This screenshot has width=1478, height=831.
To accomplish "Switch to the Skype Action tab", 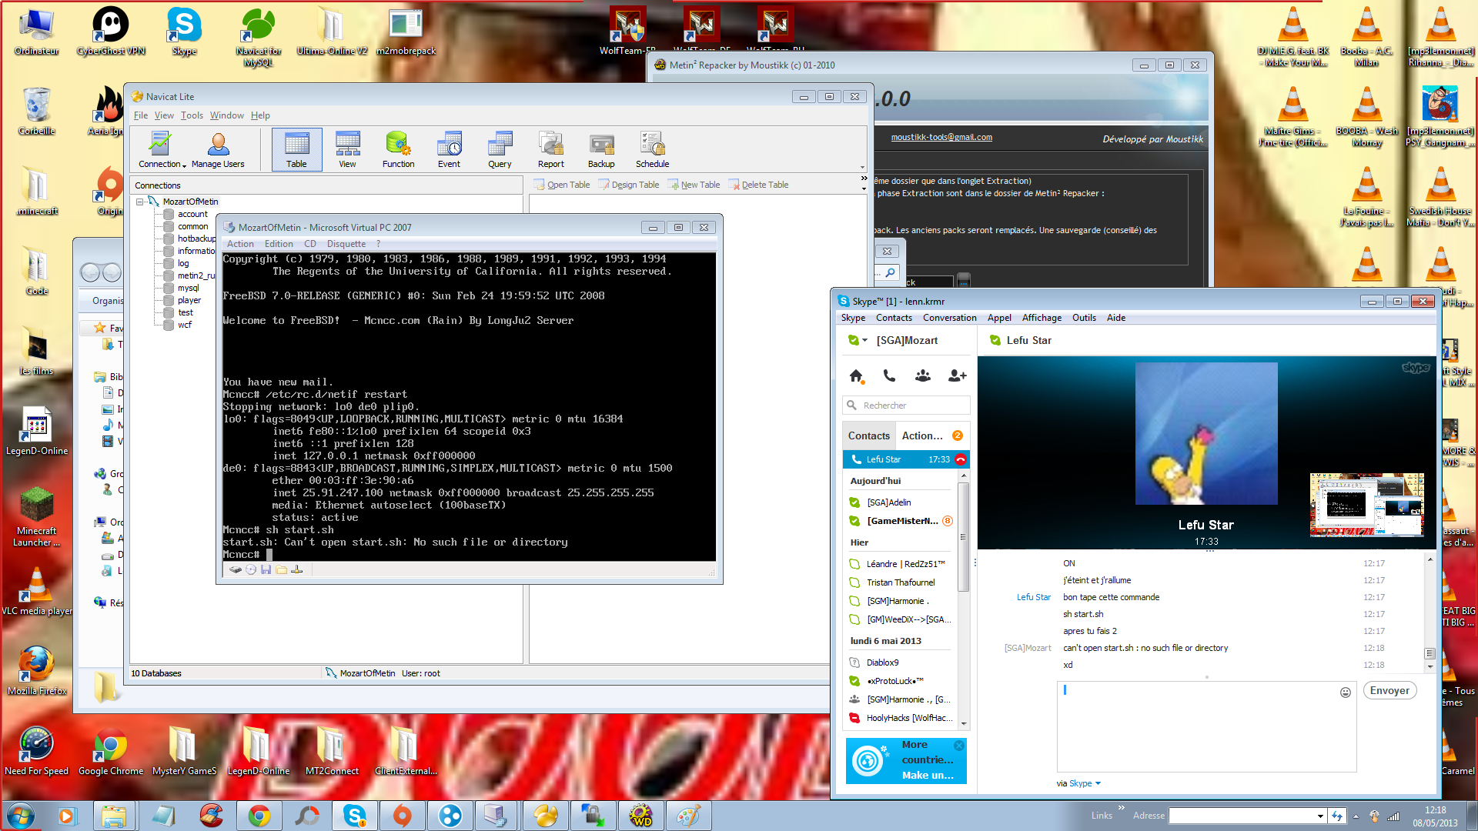I will [931, 436].
